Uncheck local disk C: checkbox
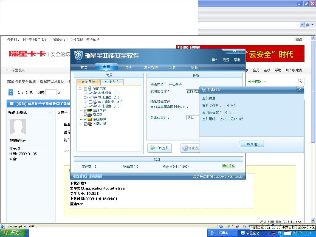316x237 pixels. point(91,93)
